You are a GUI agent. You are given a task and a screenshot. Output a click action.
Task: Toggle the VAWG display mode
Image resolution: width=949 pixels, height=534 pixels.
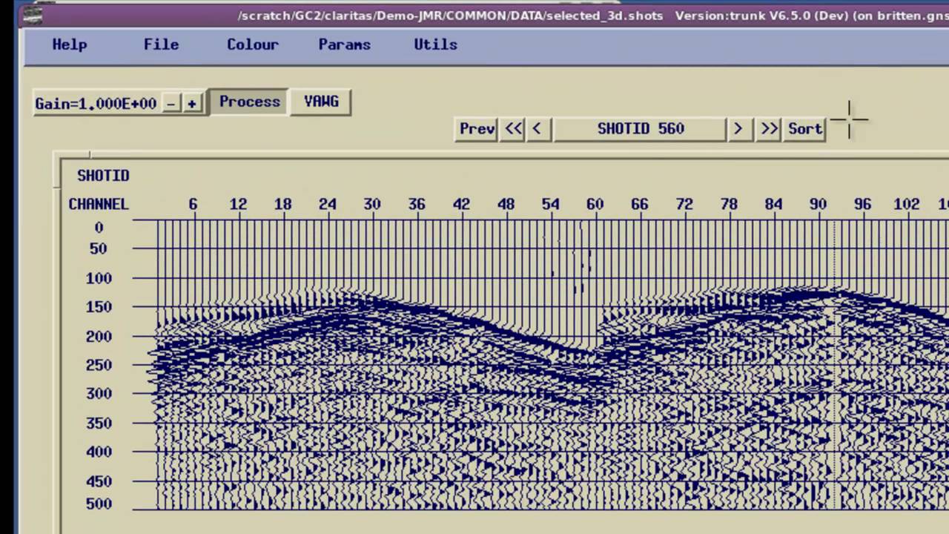[x=320, y=102]
